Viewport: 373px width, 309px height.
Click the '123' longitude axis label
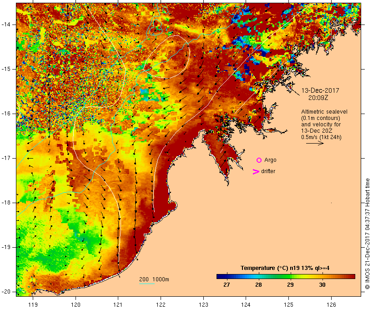click(203, 304)
